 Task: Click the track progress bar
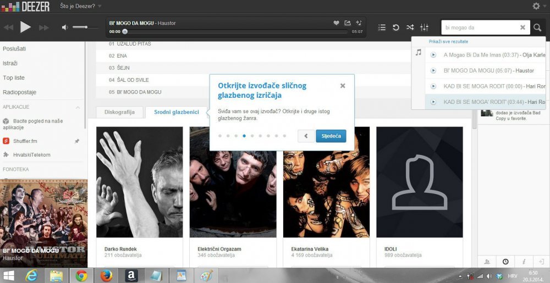[x=235, y=31]
